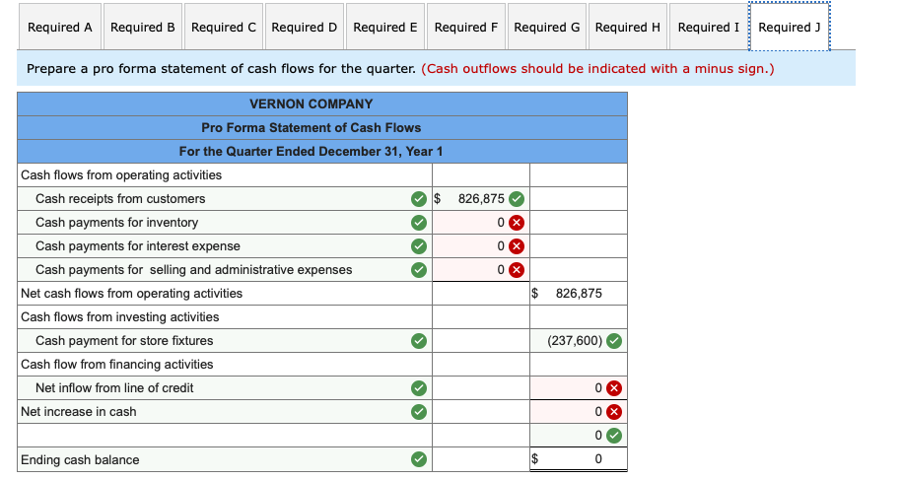The width and height of the screenshot is (902, 480).
Task: Select the Cash payments for interest expense label cell
Action: pyautogui.click(x=225, y=246)
